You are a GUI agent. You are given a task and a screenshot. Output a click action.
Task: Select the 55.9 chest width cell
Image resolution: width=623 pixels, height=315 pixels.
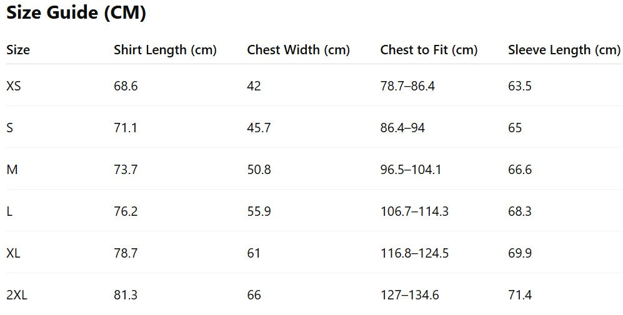(259, 211)
